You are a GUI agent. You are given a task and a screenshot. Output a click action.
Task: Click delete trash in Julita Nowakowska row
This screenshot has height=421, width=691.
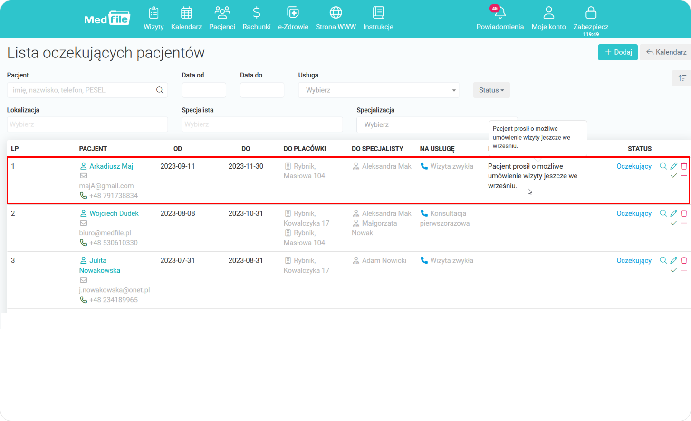click(684, 260)
